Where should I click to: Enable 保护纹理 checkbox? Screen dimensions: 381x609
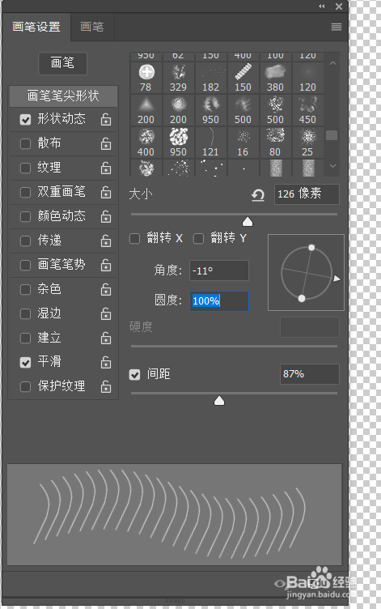pyautogui.click(x=25, y=386)
